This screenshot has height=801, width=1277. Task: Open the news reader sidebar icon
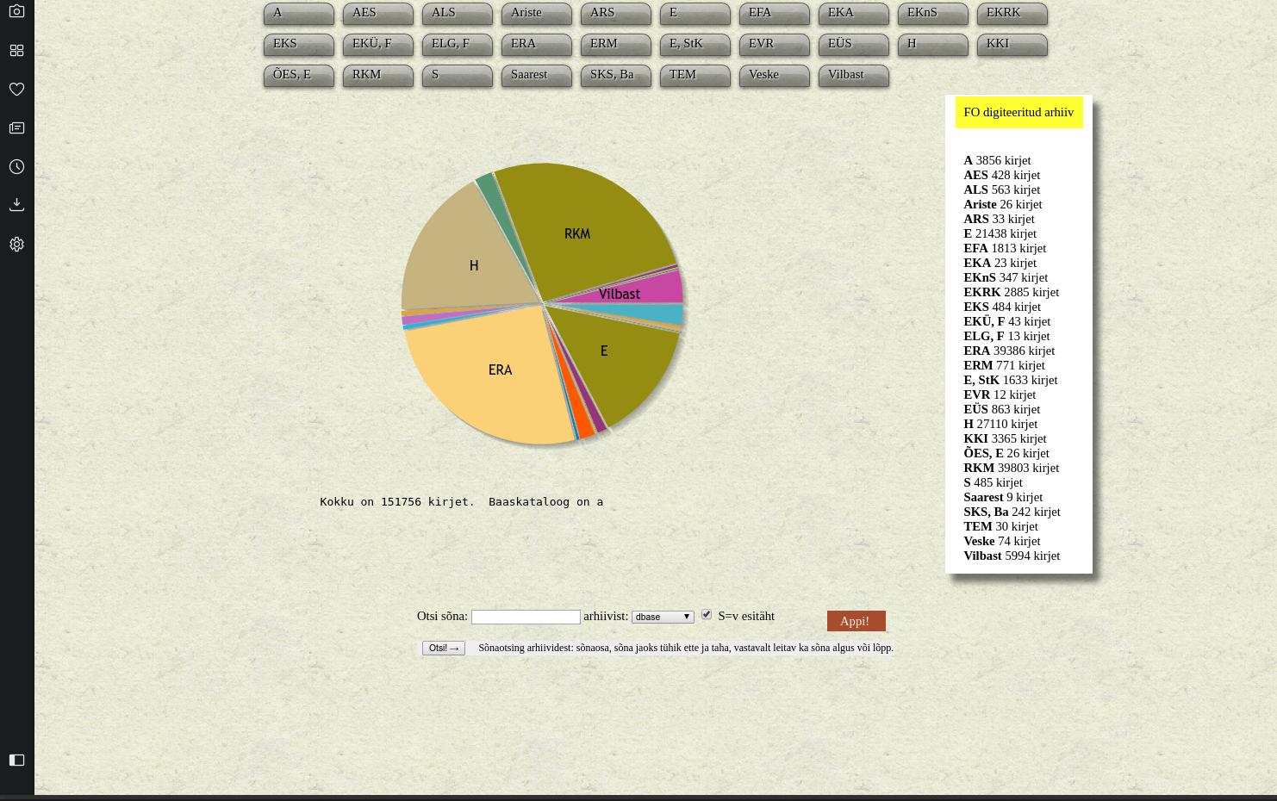[x=16, y=128]
